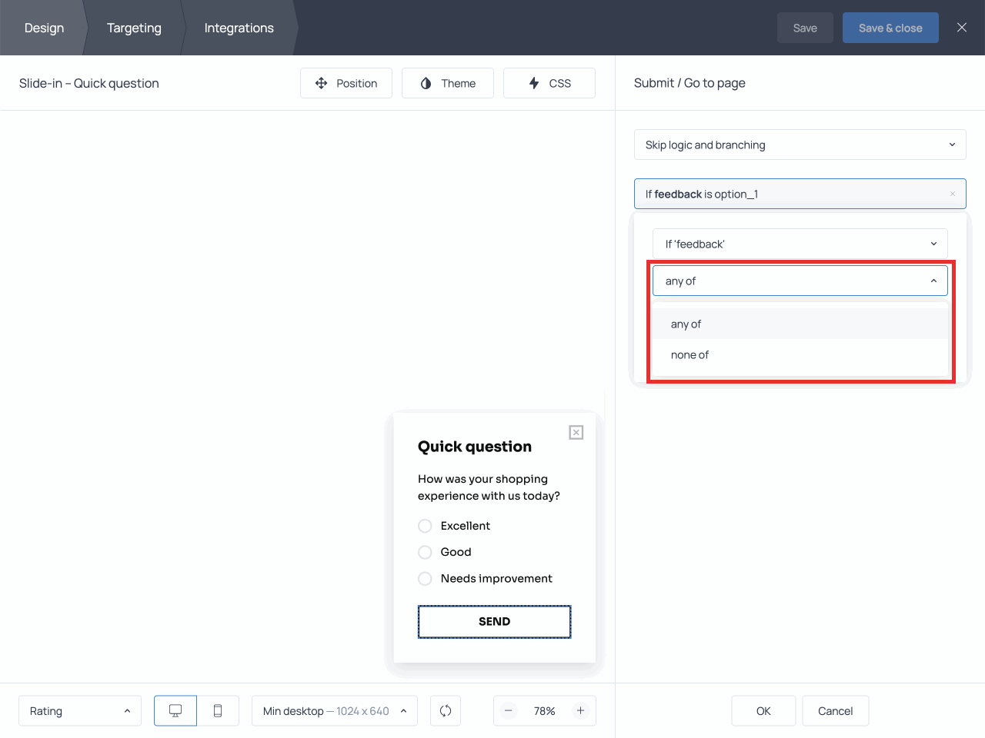Screen dimensions: 985x738
Task: Remove the feedback is option_1 rule
Action: point(952,194)
